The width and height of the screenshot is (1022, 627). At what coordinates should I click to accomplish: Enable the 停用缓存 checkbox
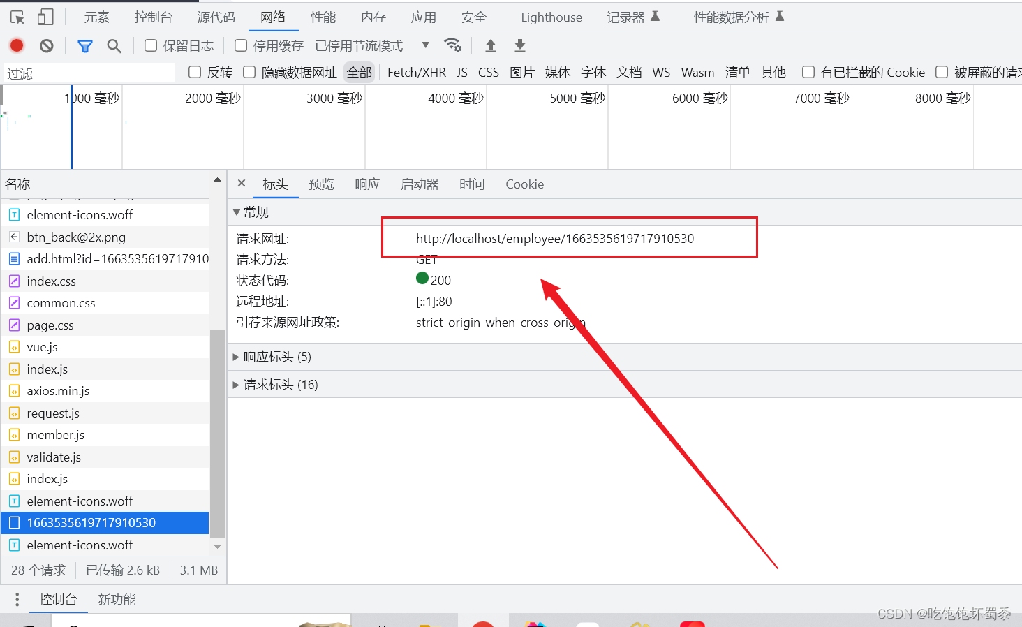240,45
